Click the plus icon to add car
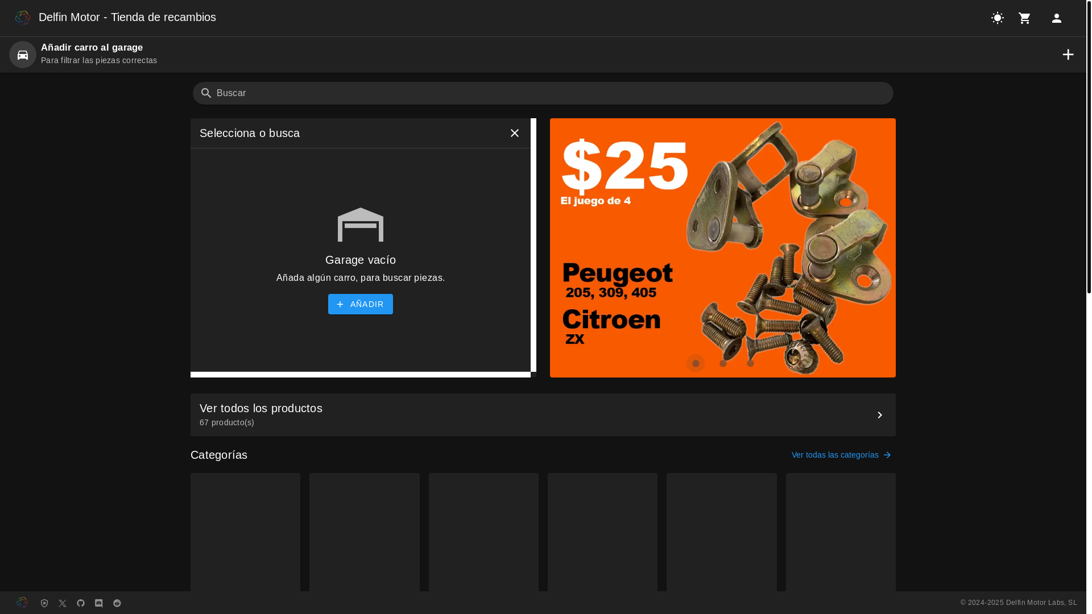Screen dimensions: 1092x614 1068,55
